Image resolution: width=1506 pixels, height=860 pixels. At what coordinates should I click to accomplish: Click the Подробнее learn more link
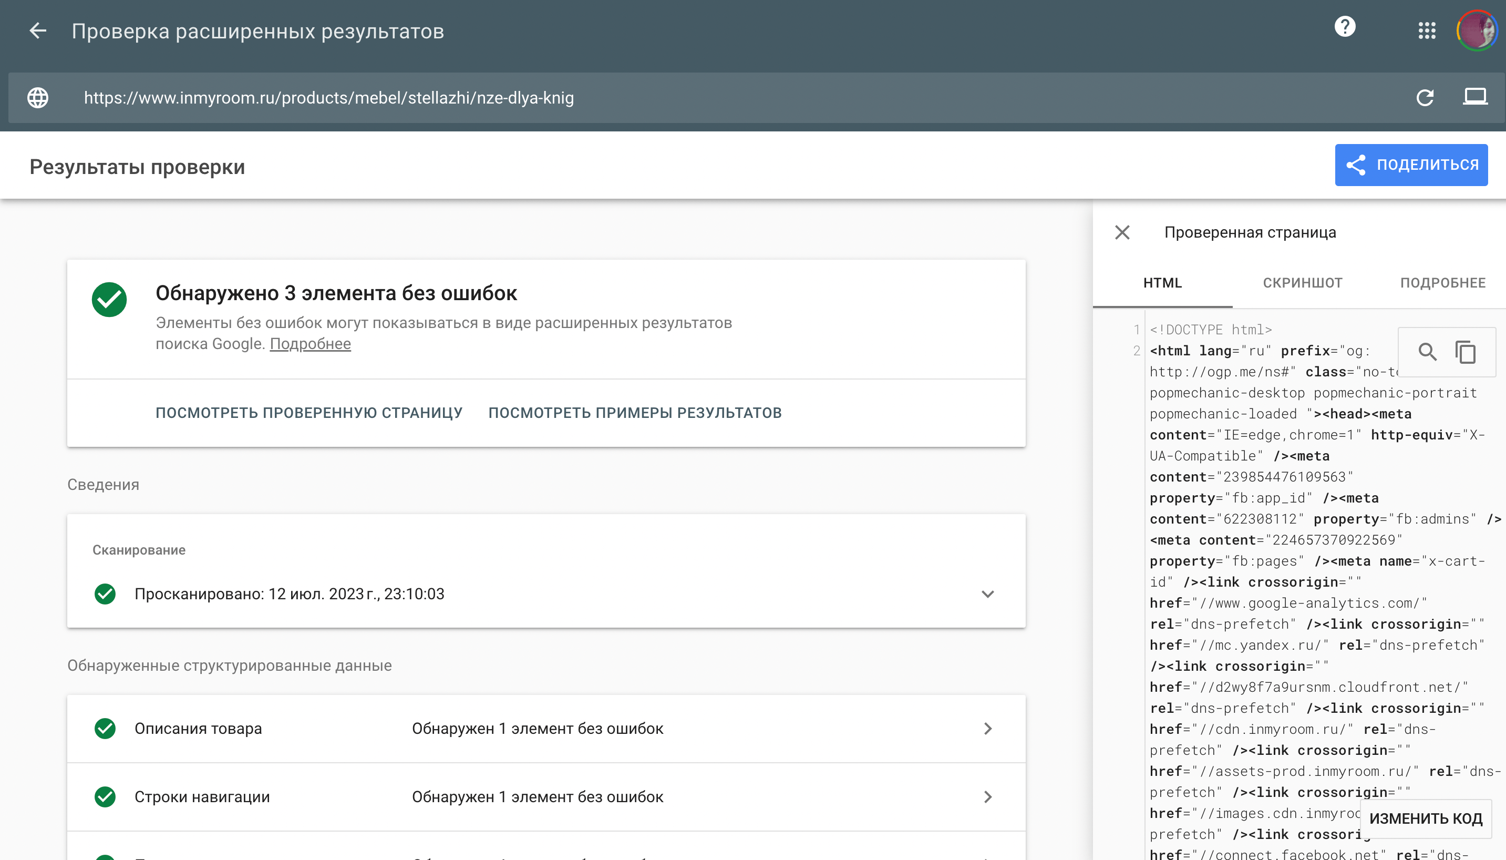(x=310, y=344)
